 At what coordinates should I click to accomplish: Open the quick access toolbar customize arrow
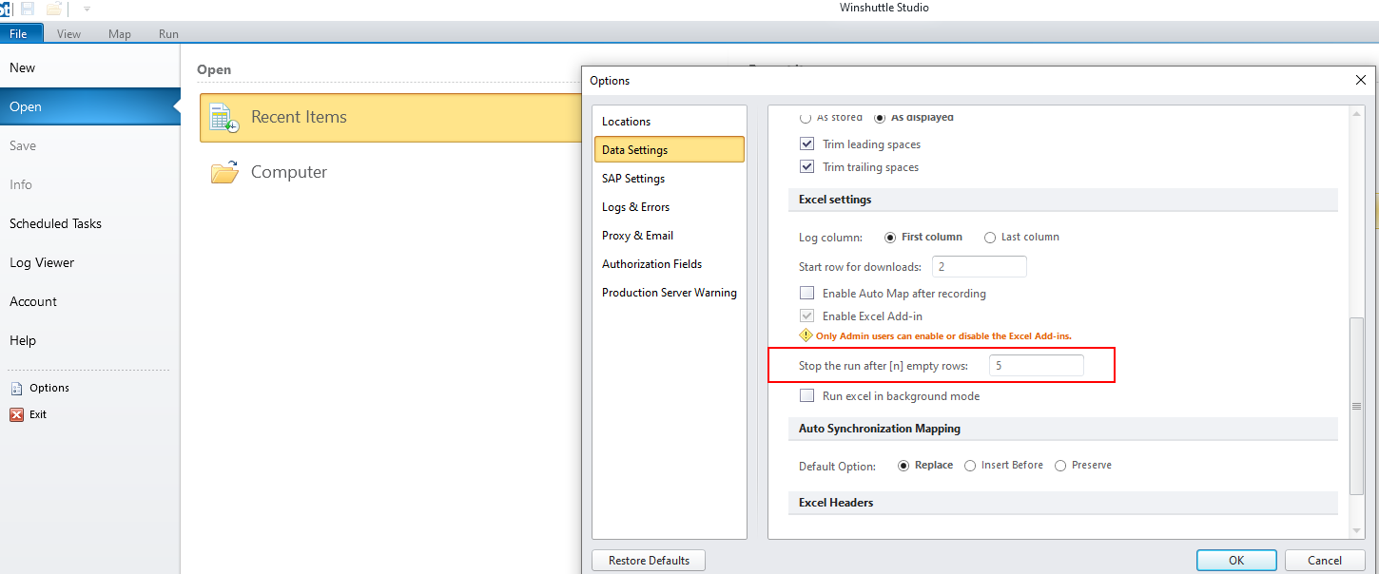(x=87, y=9)
